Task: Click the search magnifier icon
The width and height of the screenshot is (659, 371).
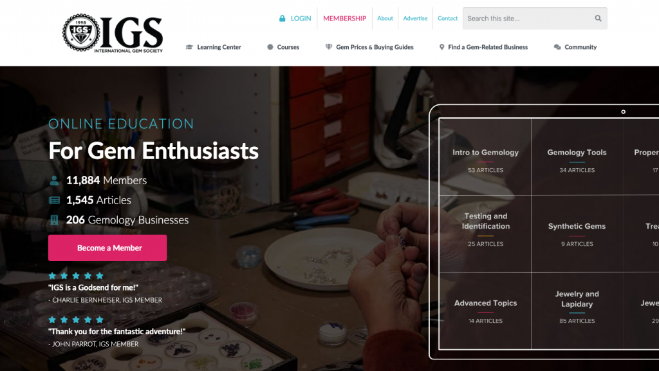Action: (598, 19)
